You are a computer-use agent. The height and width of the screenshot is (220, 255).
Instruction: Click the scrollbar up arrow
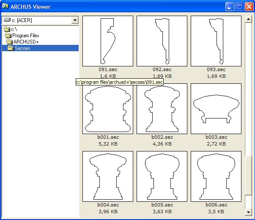pos(248,19)
